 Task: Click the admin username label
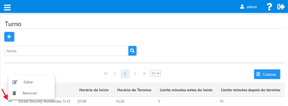tap(252, 7)
